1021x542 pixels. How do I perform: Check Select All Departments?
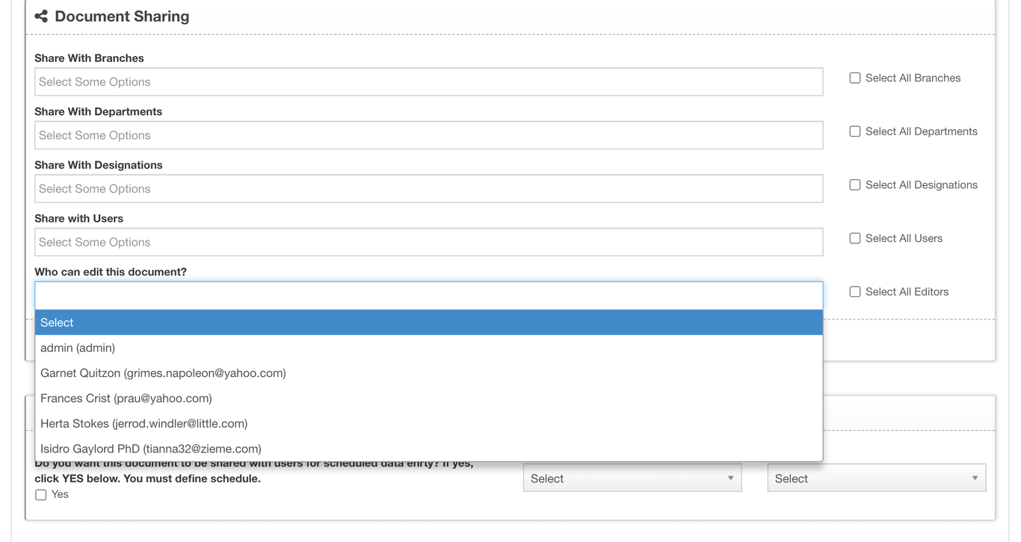[855, 131]
